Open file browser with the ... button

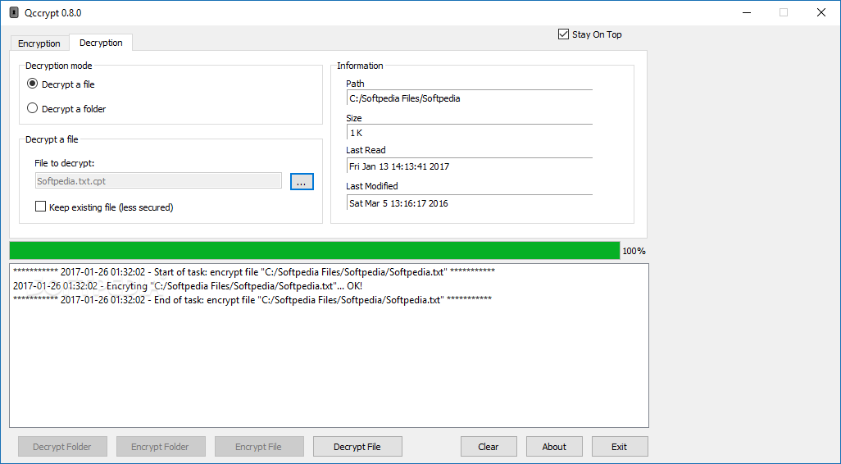(x=302, y=181)
